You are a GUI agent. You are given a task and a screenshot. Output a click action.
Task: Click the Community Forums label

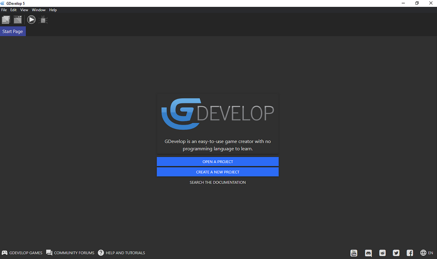pyautogui.click(x=74, y=253)
